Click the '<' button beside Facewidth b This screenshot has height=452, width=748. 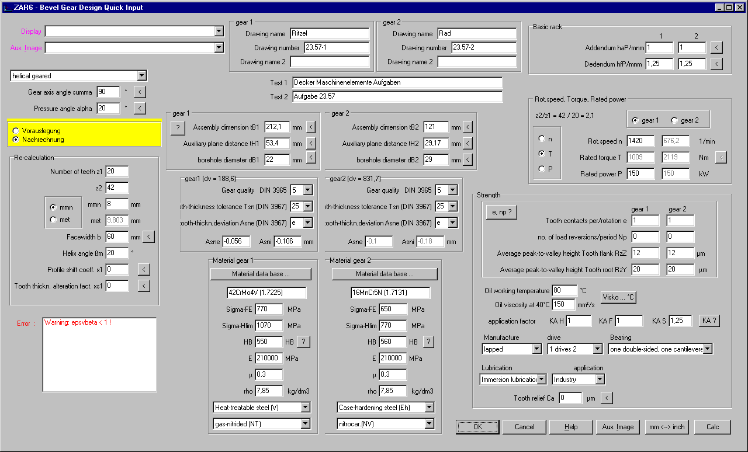149,237
